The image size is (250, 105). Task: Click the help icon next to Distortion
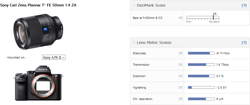(x=180, y=76)
